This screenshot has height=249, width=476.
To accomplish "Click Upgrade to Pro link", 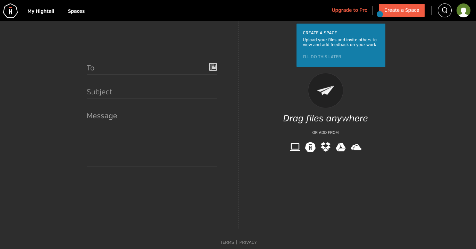I will [350, 10].
